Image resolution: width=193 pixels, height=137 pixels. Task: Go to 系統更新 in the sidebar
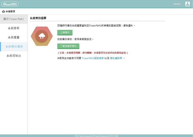click(x=14, y=28)
